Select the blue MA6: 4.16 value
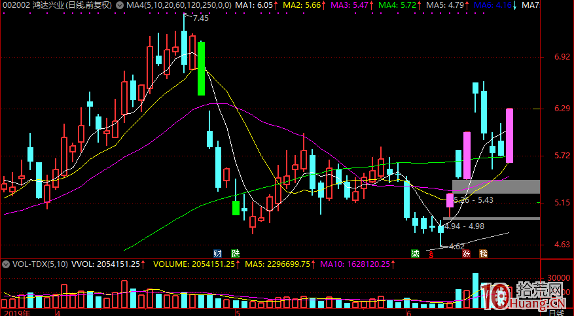Image resolution: width=574 pixels, height=316 pixels. point(492,5)
